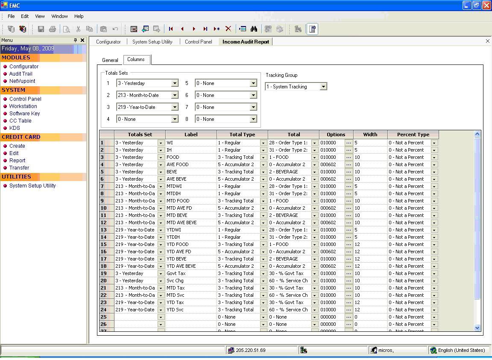Click the insert new record icon
This screenshot has width=492, height=360.
(217, 29)
